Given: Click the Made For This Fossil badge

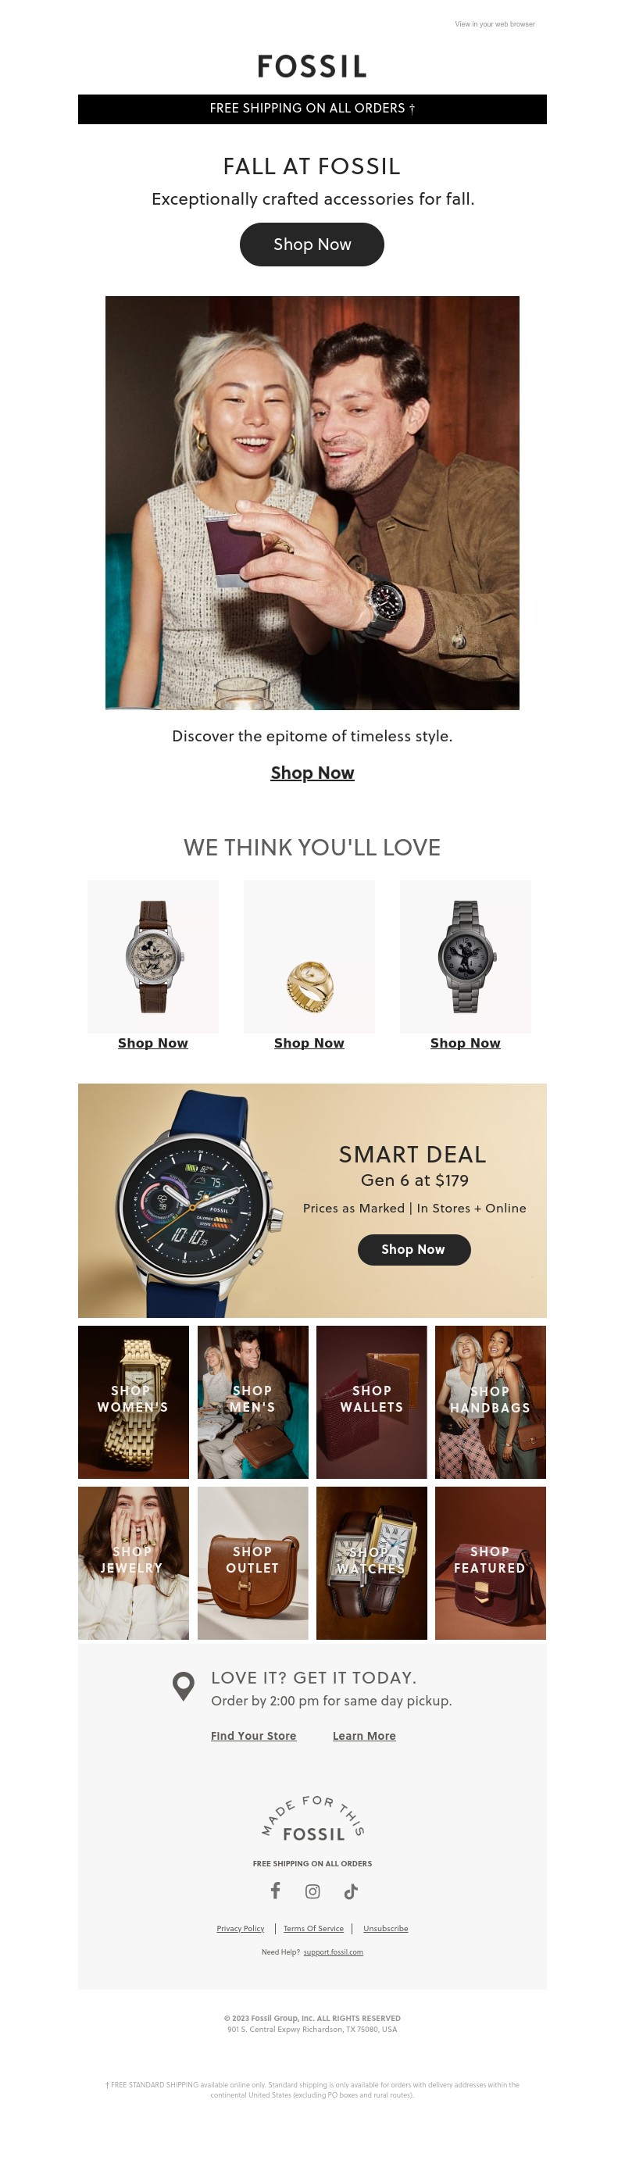Looking at the screenshot, I should 312,1819.
